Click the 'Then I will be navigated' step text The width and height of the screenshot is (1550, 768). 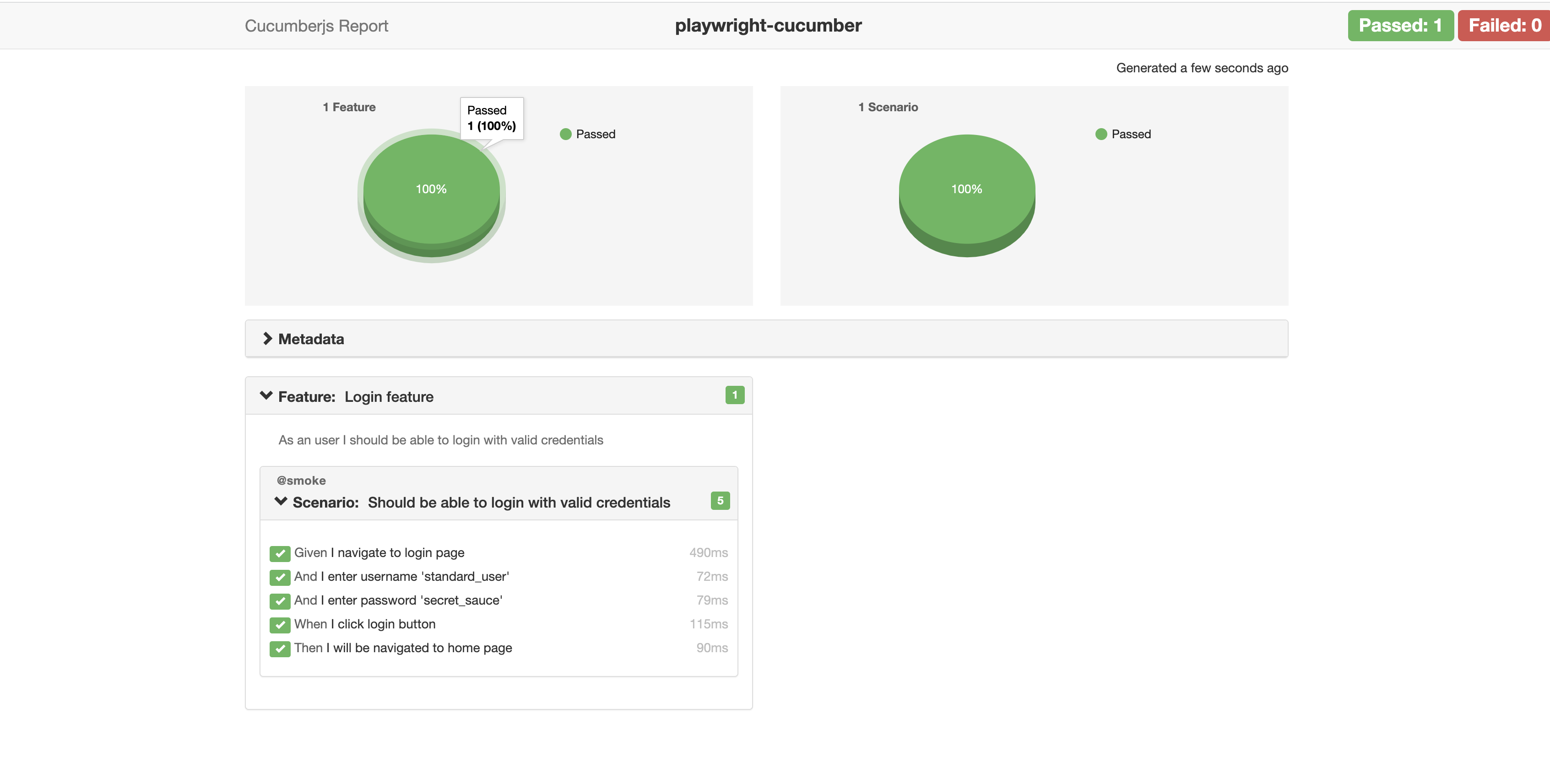point(402,649)
